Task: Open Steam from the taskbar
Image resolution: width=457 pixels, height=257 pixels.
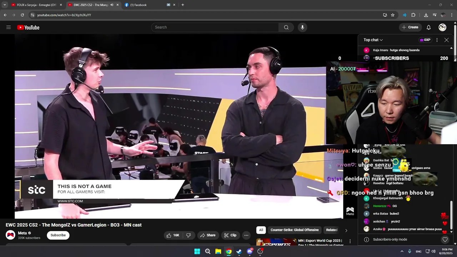Action: (x=239, y=251)
